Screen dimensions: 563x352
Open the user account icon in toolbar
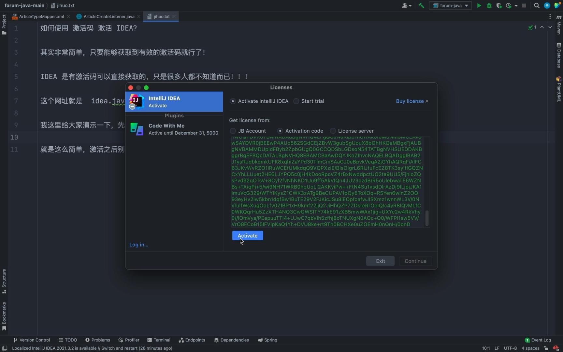click(405, 6)
